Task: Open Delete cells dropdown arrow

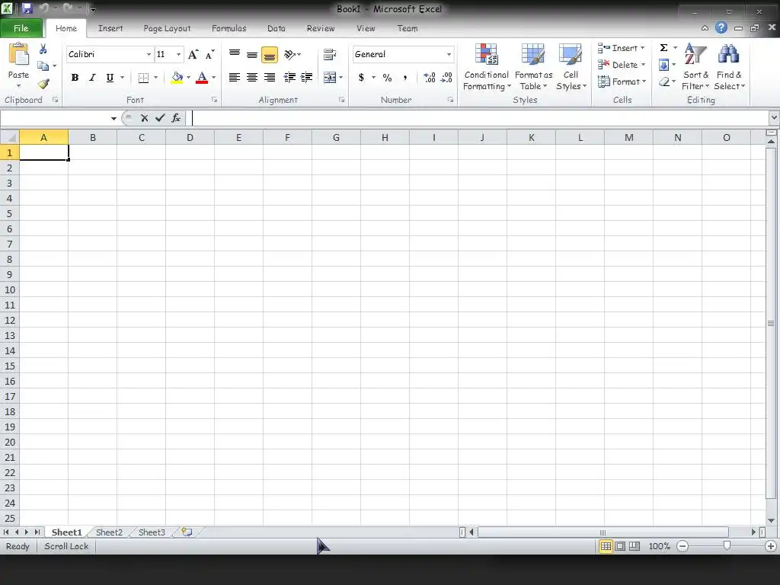Action: click(x=643, y=65)
